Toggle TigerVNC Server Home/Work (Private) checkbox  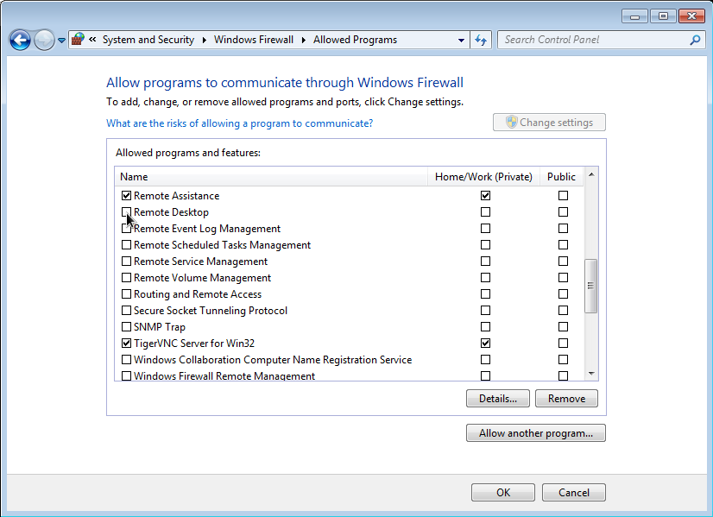click(x=486, y=343)
